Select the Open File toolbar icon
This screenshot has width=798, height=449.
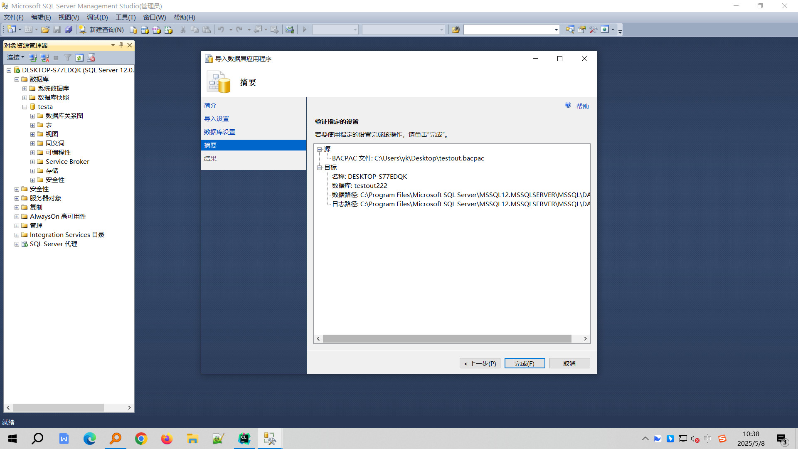tap(45, 30)
